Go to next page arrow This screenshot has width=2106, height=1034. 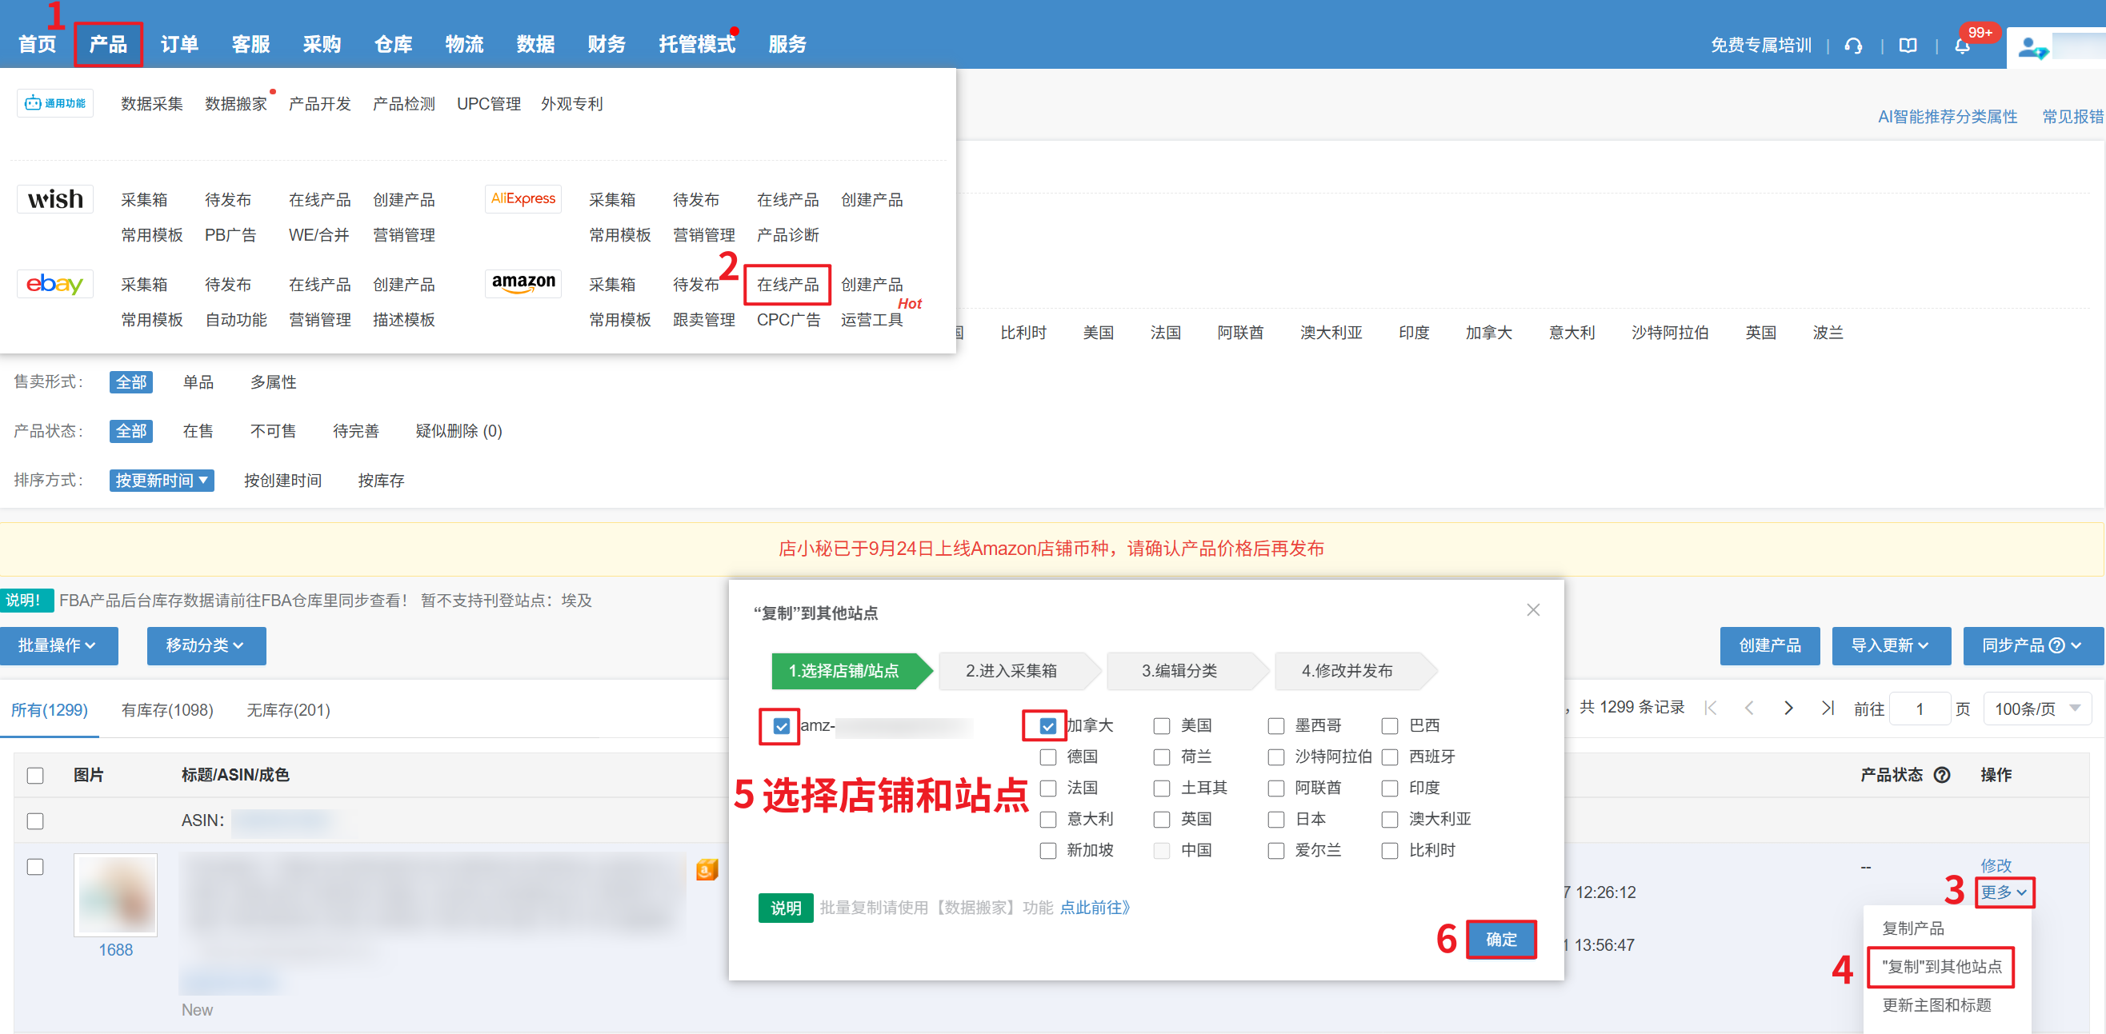click(x=1788, y=708)
